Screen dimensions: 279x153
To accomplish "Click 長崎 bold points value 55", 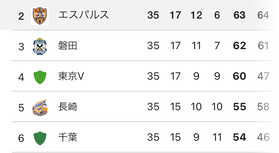I will (240, 107).
